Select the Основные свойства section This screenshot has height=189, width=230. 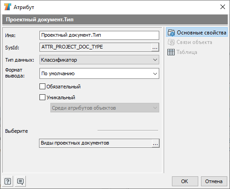[197, 33]
